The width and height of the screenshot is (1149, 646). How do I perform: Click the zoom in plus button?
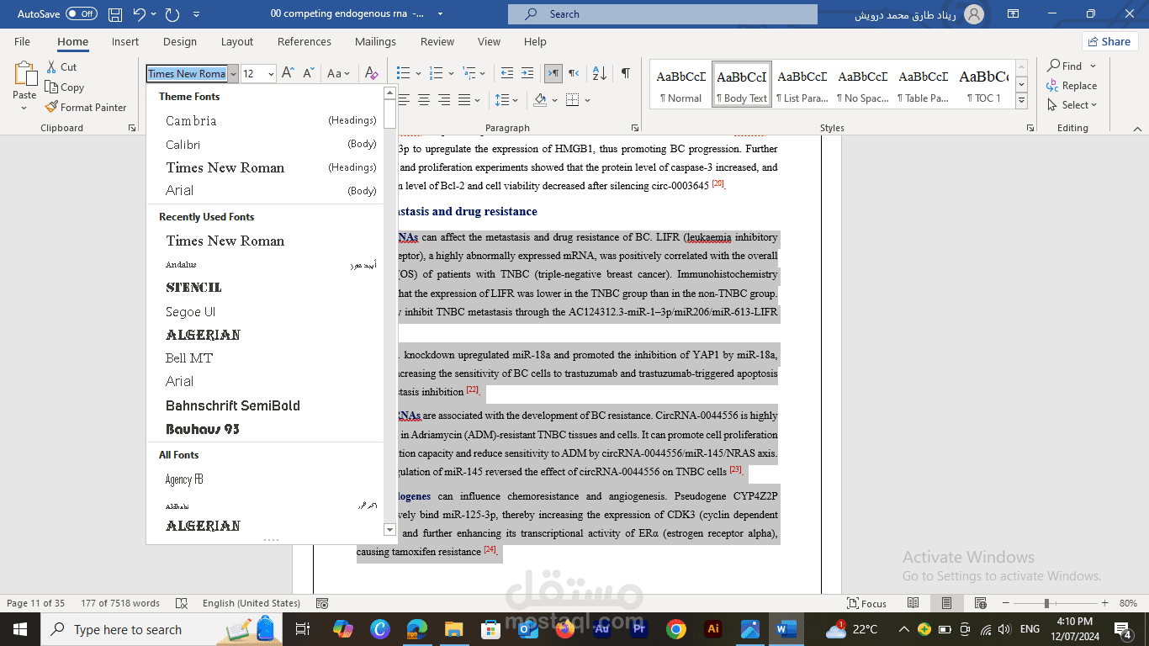[x=1104, y=603]
